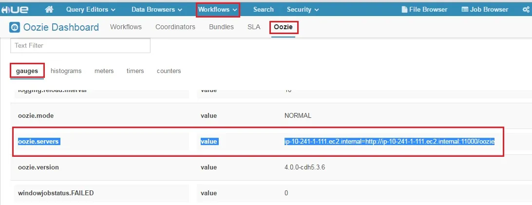The height and width of the screenshot is (205, 532).
Task: Open the top-bar Workflows dropdown menu
Action: [218, 9]
